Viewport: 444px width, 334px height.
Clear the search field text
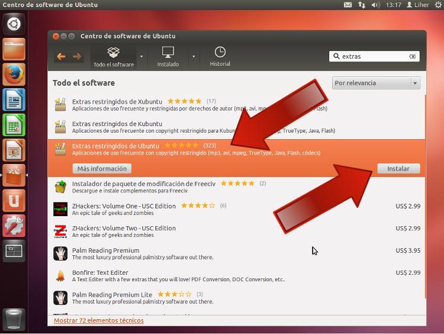point(412,56)
